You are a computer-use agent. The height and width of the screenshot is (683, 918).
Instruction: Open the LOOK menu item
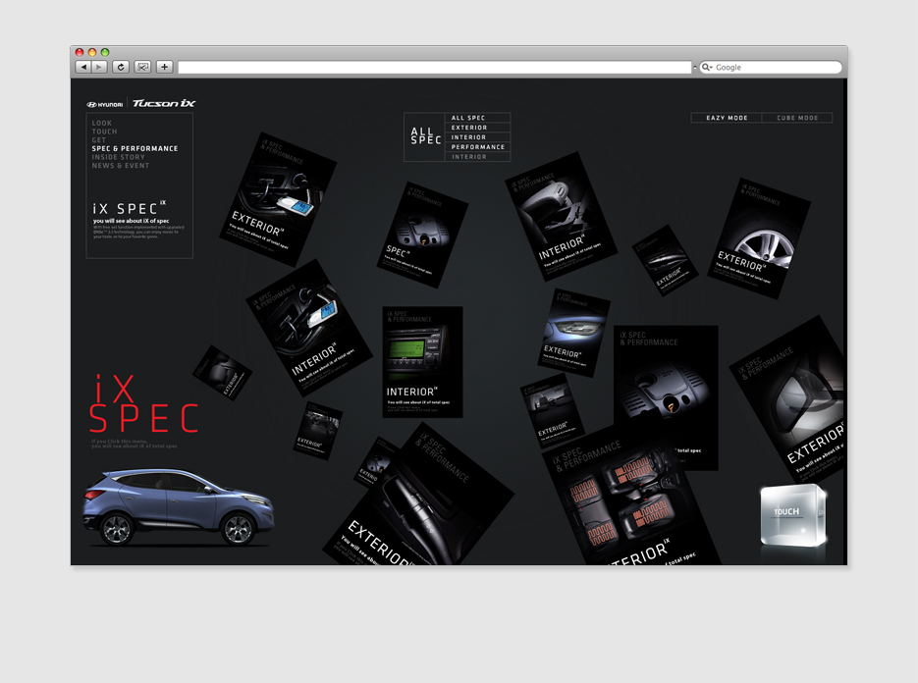102,123
